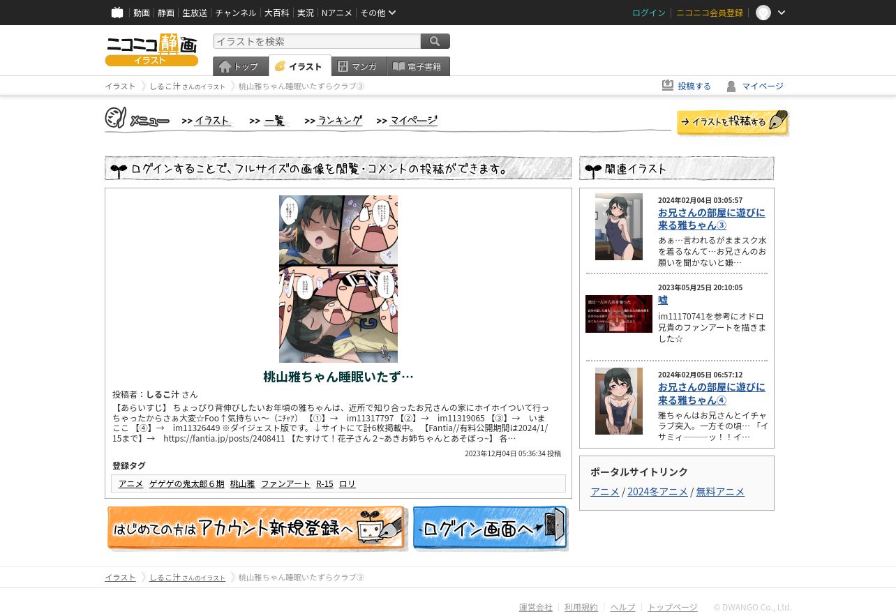Image resolution: width=896 pixels, height=616 pixels.
Task: Click イラスト in the lower breadcrumb
Action: 120,577
